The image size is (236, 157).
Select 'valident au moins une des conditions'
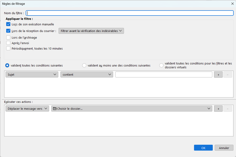tap(84, 65)
